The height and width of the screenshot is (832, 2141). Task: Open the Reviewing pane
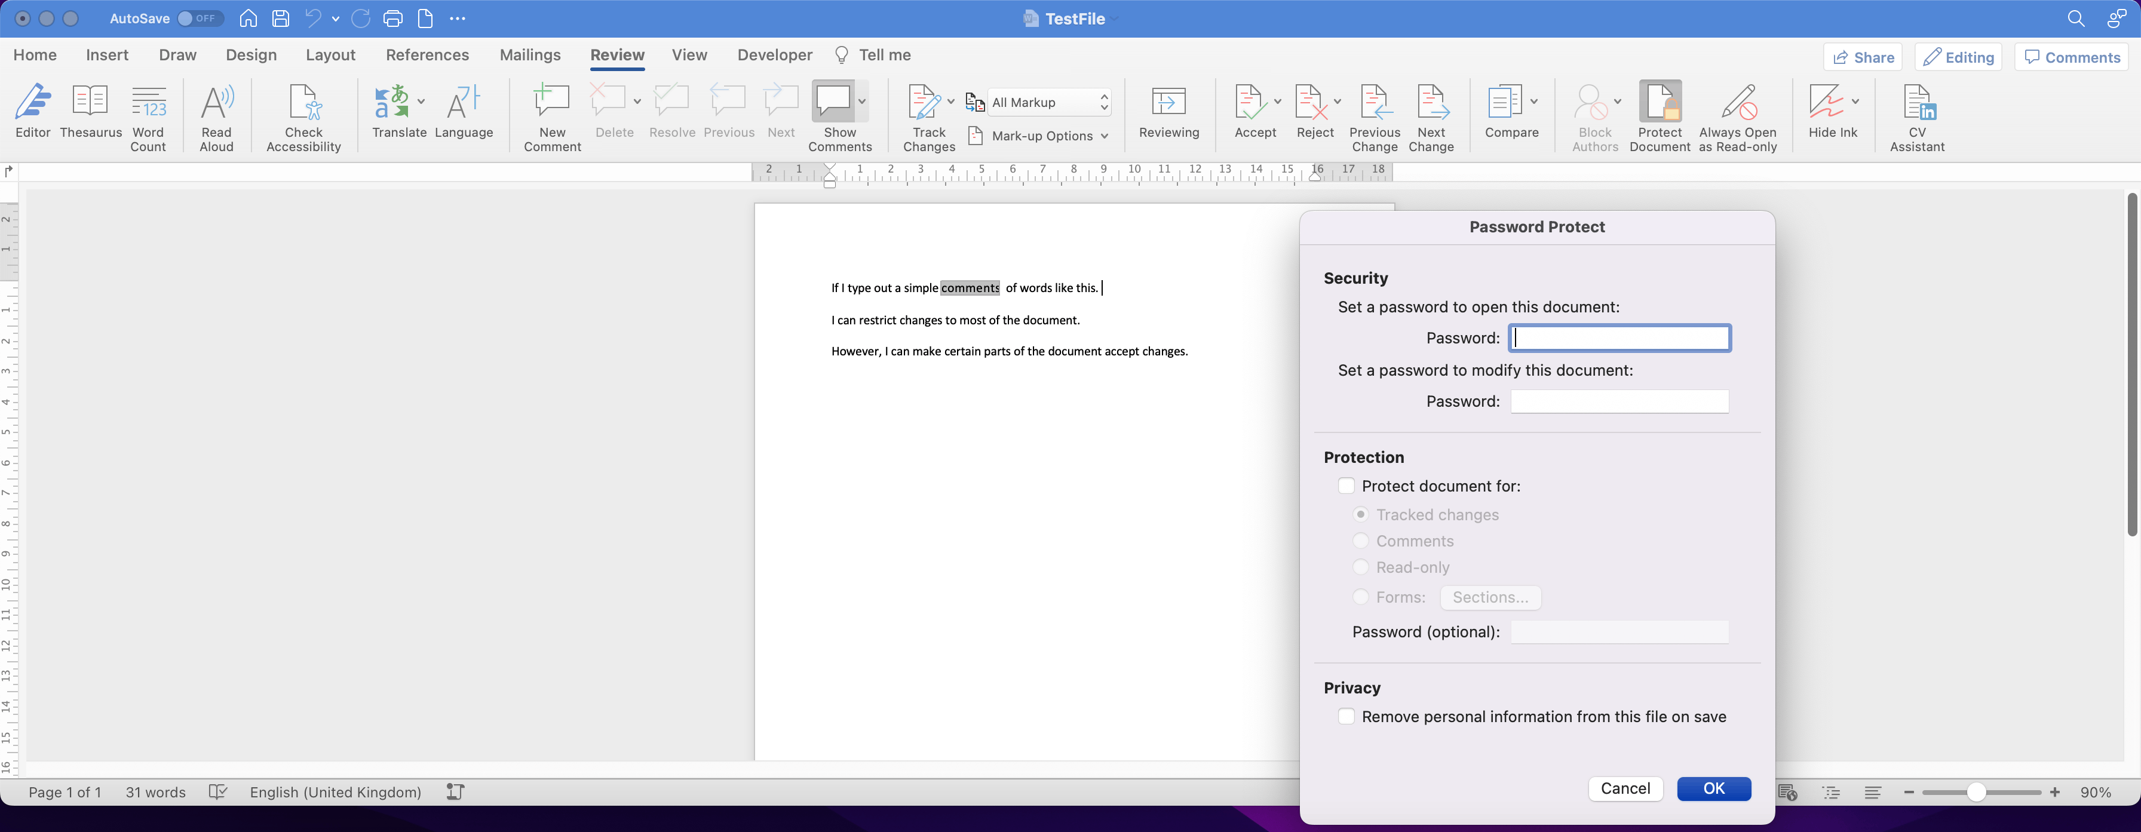(1168, 111)
